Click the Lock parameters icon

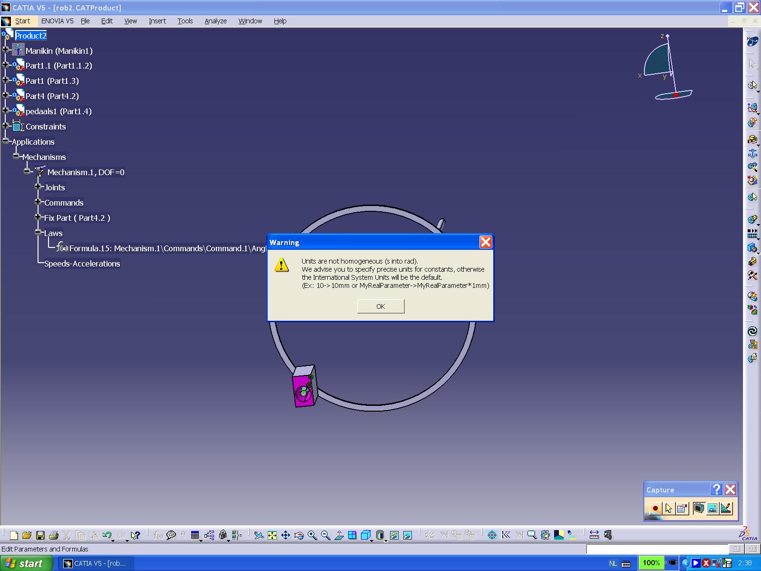(223, 535)
